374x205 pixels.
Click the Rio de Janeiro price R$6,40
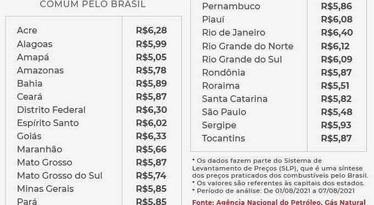coord(336,32)
